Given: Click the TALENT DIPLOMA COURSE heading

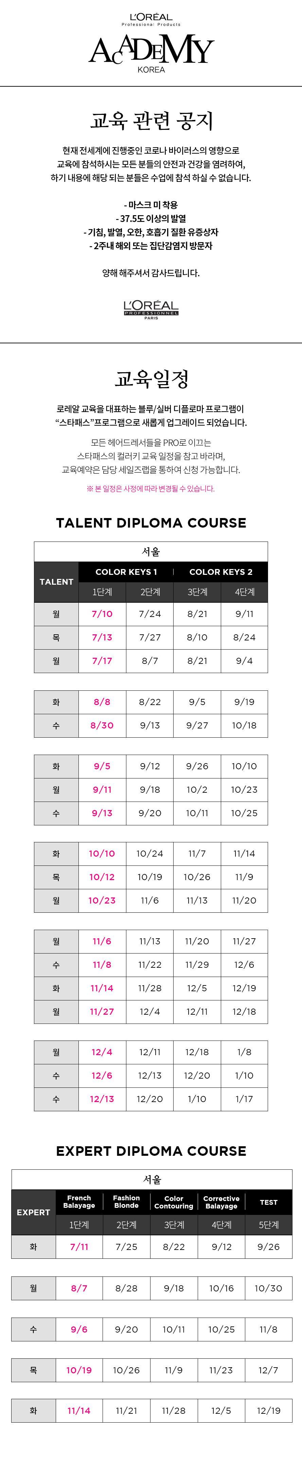Looking at the screenshot, I should 151,523.
